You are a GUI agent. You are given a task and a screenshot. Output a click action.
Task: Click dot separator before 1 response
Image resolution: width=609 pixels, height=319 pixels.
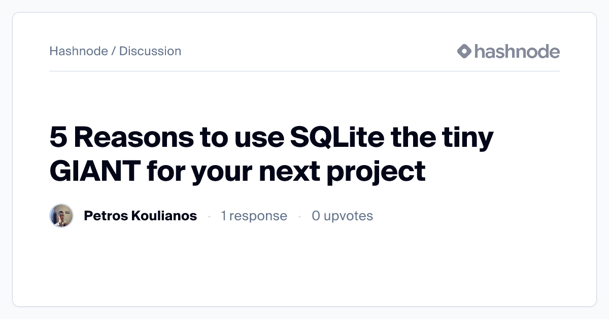click(209, 216)
